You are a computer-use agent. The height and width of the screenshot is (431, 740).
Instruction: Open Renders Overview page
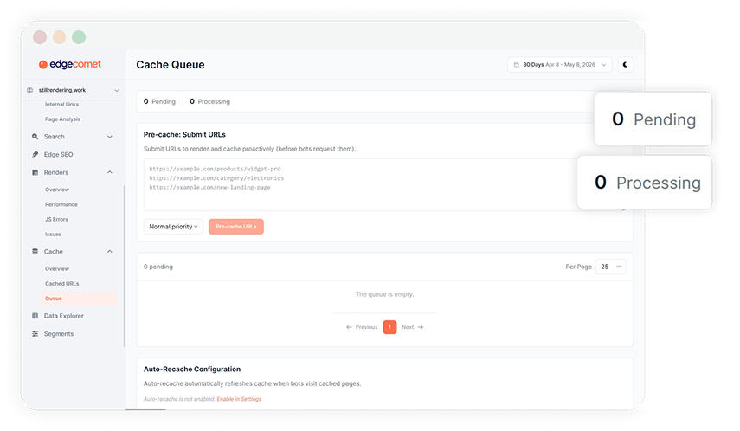click(x=57, y=190)
